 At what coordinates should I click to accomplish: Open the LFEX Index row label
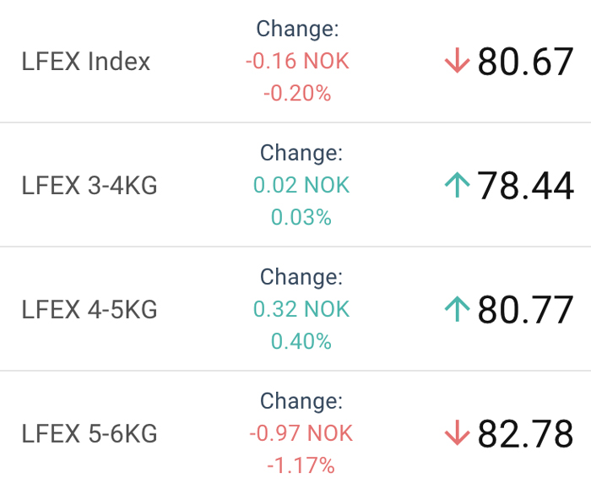[86, 61]
